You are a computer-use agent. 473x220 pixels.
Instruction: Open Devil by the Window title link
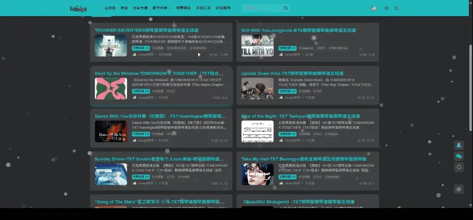[159, 73]
